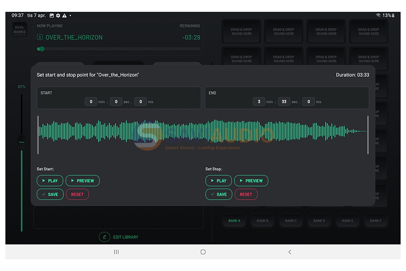Click the 67% volume readout
The height and width of the screenshot is (271, 406).
(x=22, y=87)
